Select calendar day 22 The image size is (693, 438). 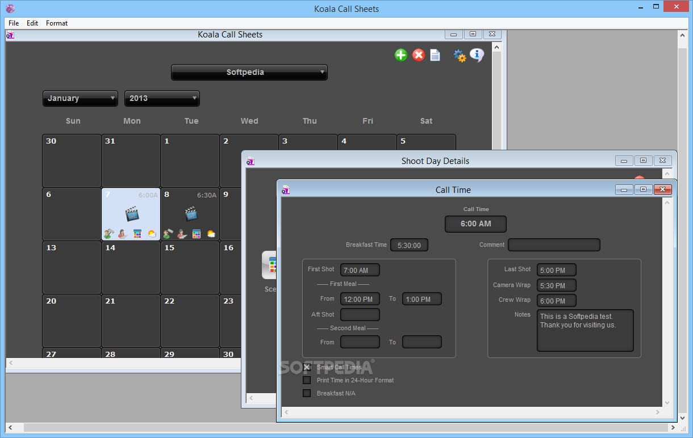tap(190, 321)
